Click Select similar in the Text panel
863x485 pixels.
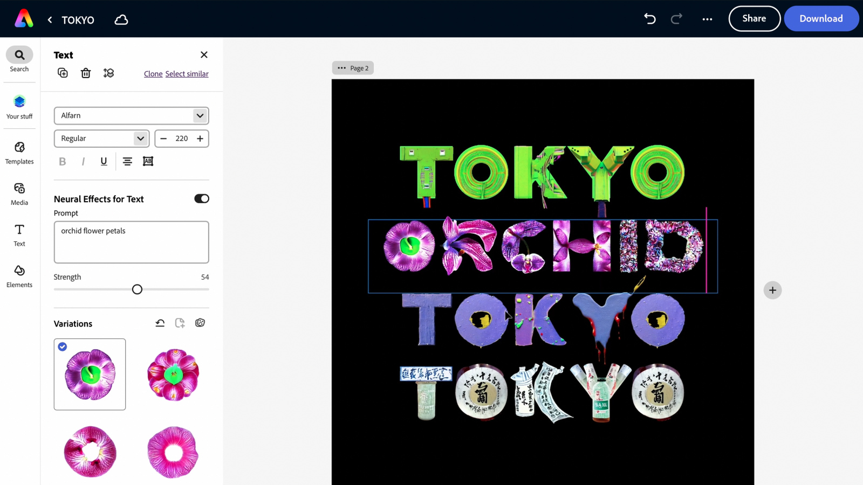point(187,74)
